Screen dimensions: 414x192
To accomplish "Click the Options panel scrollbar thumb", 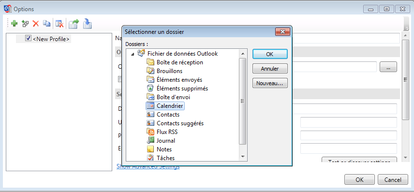I will pos(406,79).
